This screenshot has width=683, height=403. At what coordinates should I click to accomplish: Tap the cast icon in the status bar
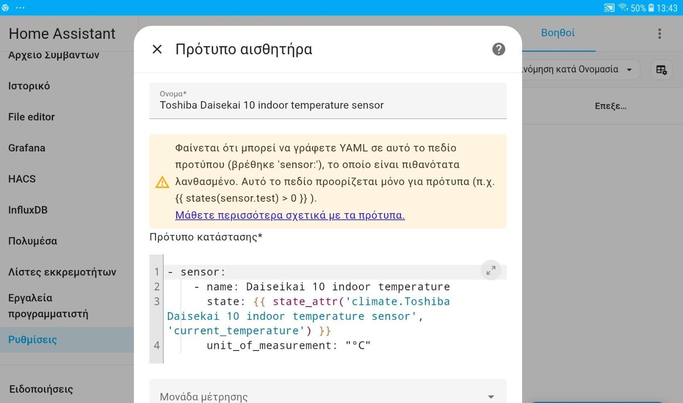pos(609,8)
